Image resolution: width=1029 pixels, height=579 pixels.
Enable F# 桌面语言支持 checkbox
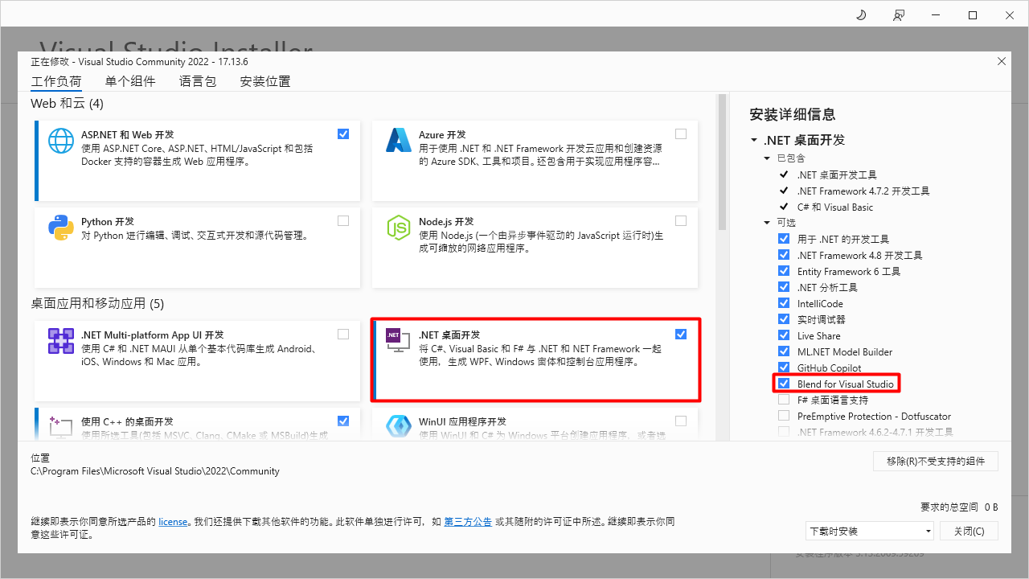point(784,400)
